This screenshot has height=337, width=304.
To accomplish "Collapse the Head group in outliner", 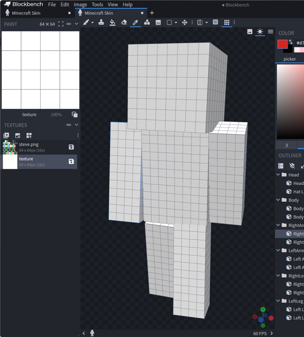I will tap(278, 175).
